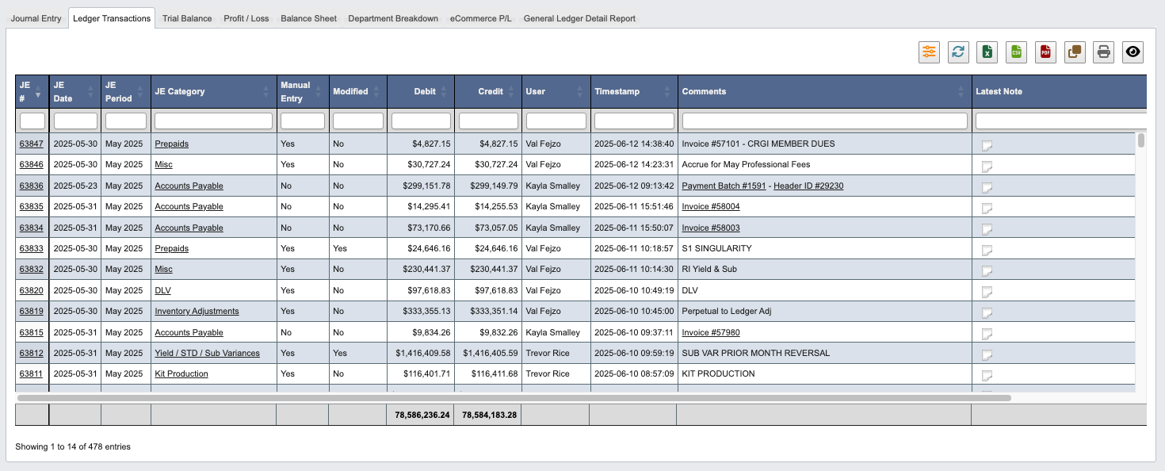Open the table filter settings icon
Screen dimensions: 1165x471
928,52
